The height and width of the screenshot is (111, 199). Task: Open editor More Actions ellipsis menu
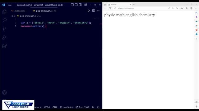pos(98,10)
